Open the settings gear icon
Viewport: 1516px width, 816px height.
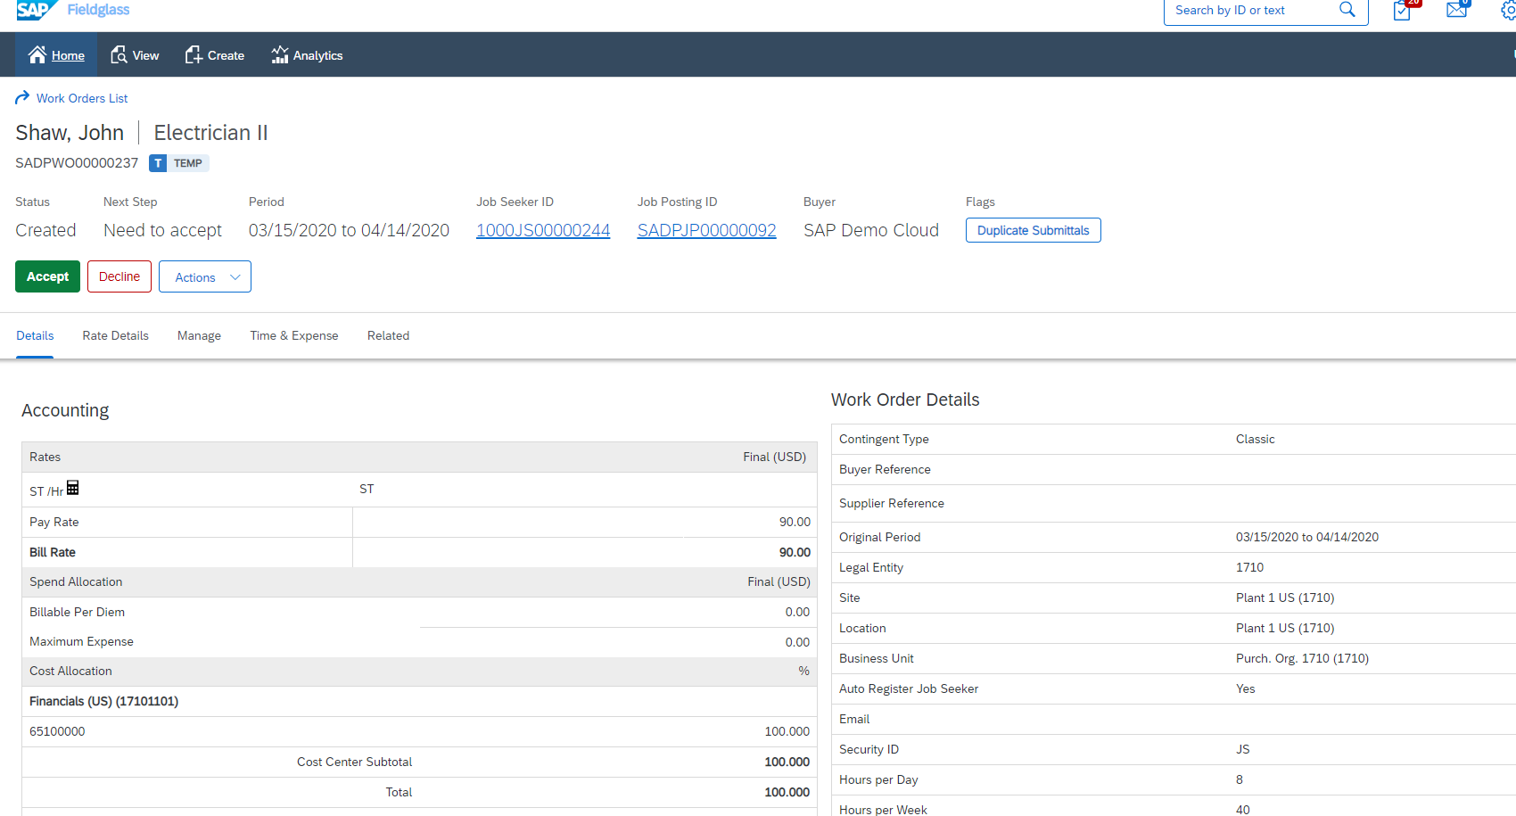1509,11
